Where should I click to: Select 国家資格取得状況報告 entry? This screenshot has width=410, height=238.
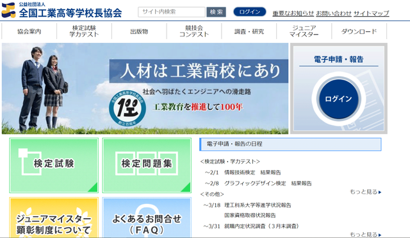pyautogui.click(x=250, y=215)
